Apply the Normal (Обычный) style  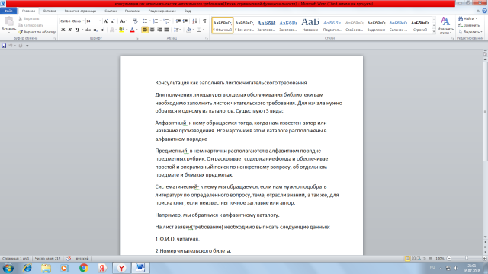click(223, 25)
